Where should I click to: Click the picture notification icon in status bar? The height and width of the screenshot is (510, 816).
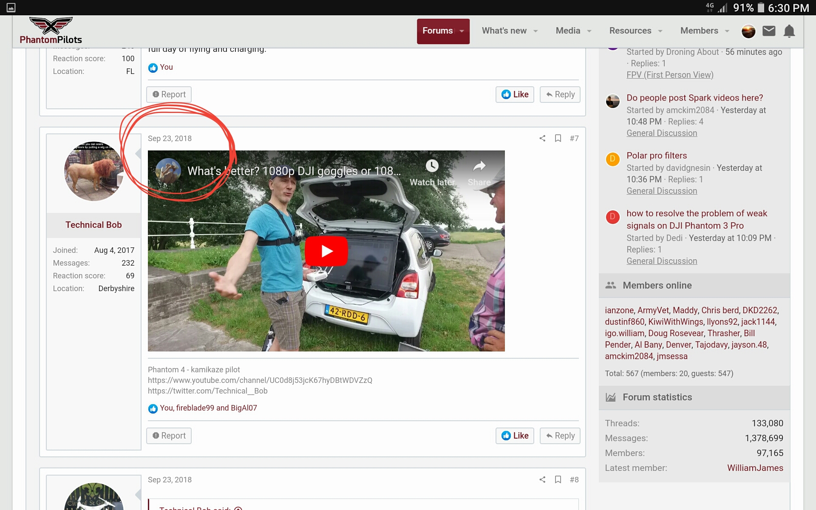click(x=11, y=8)
